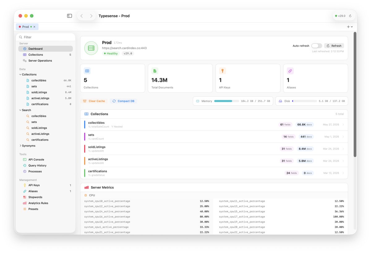This screenshot has height=253, width=371.
Task: Select soldListings document icon under Collections
Action: 28,92
